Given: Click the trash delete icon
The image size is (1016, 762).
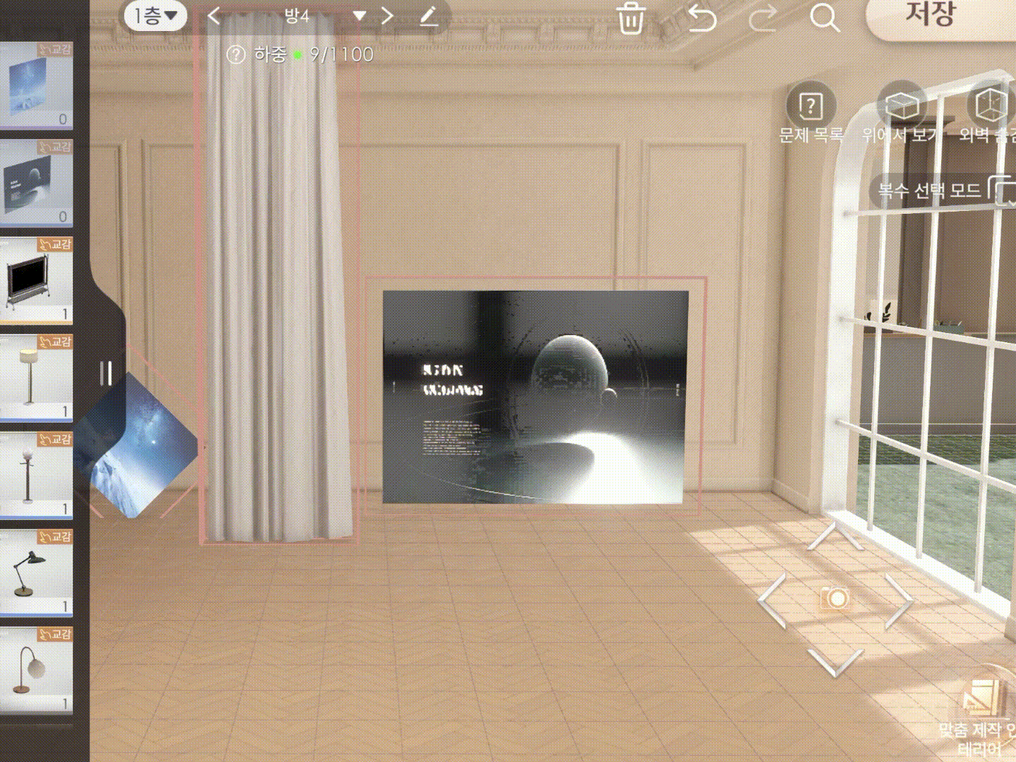Looking at the screenshot, I should tap(630, 18).
